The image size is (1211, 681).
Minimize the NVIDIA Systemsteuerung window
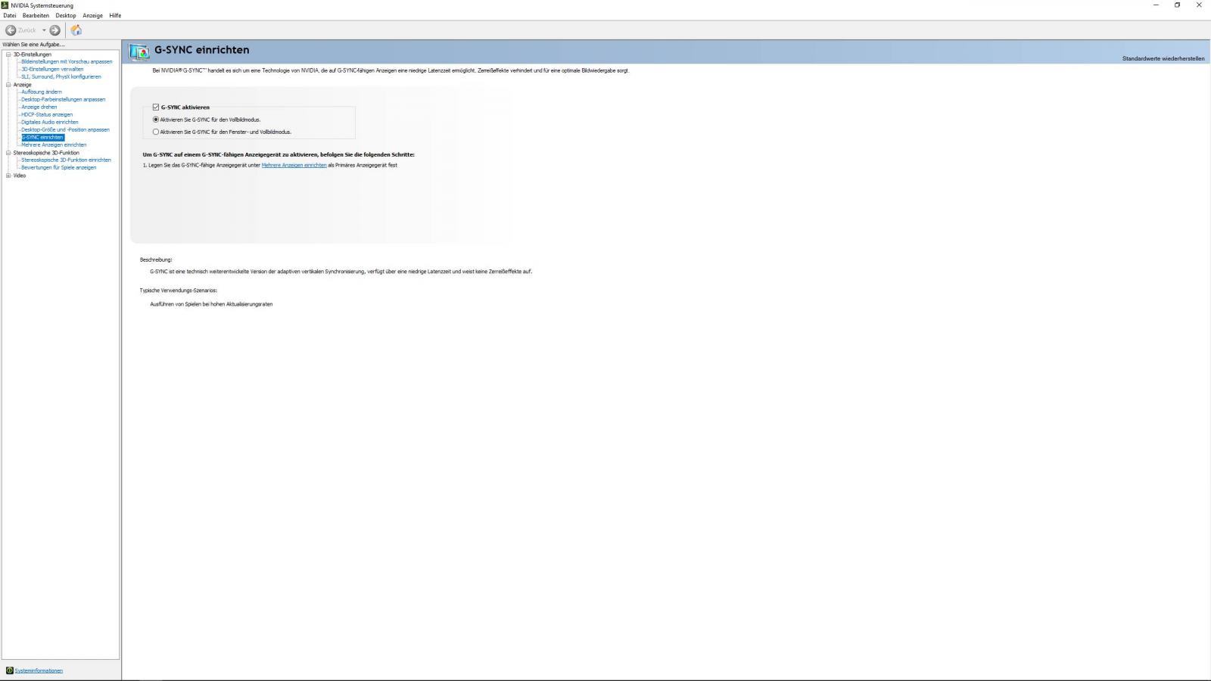point(1156,5)
